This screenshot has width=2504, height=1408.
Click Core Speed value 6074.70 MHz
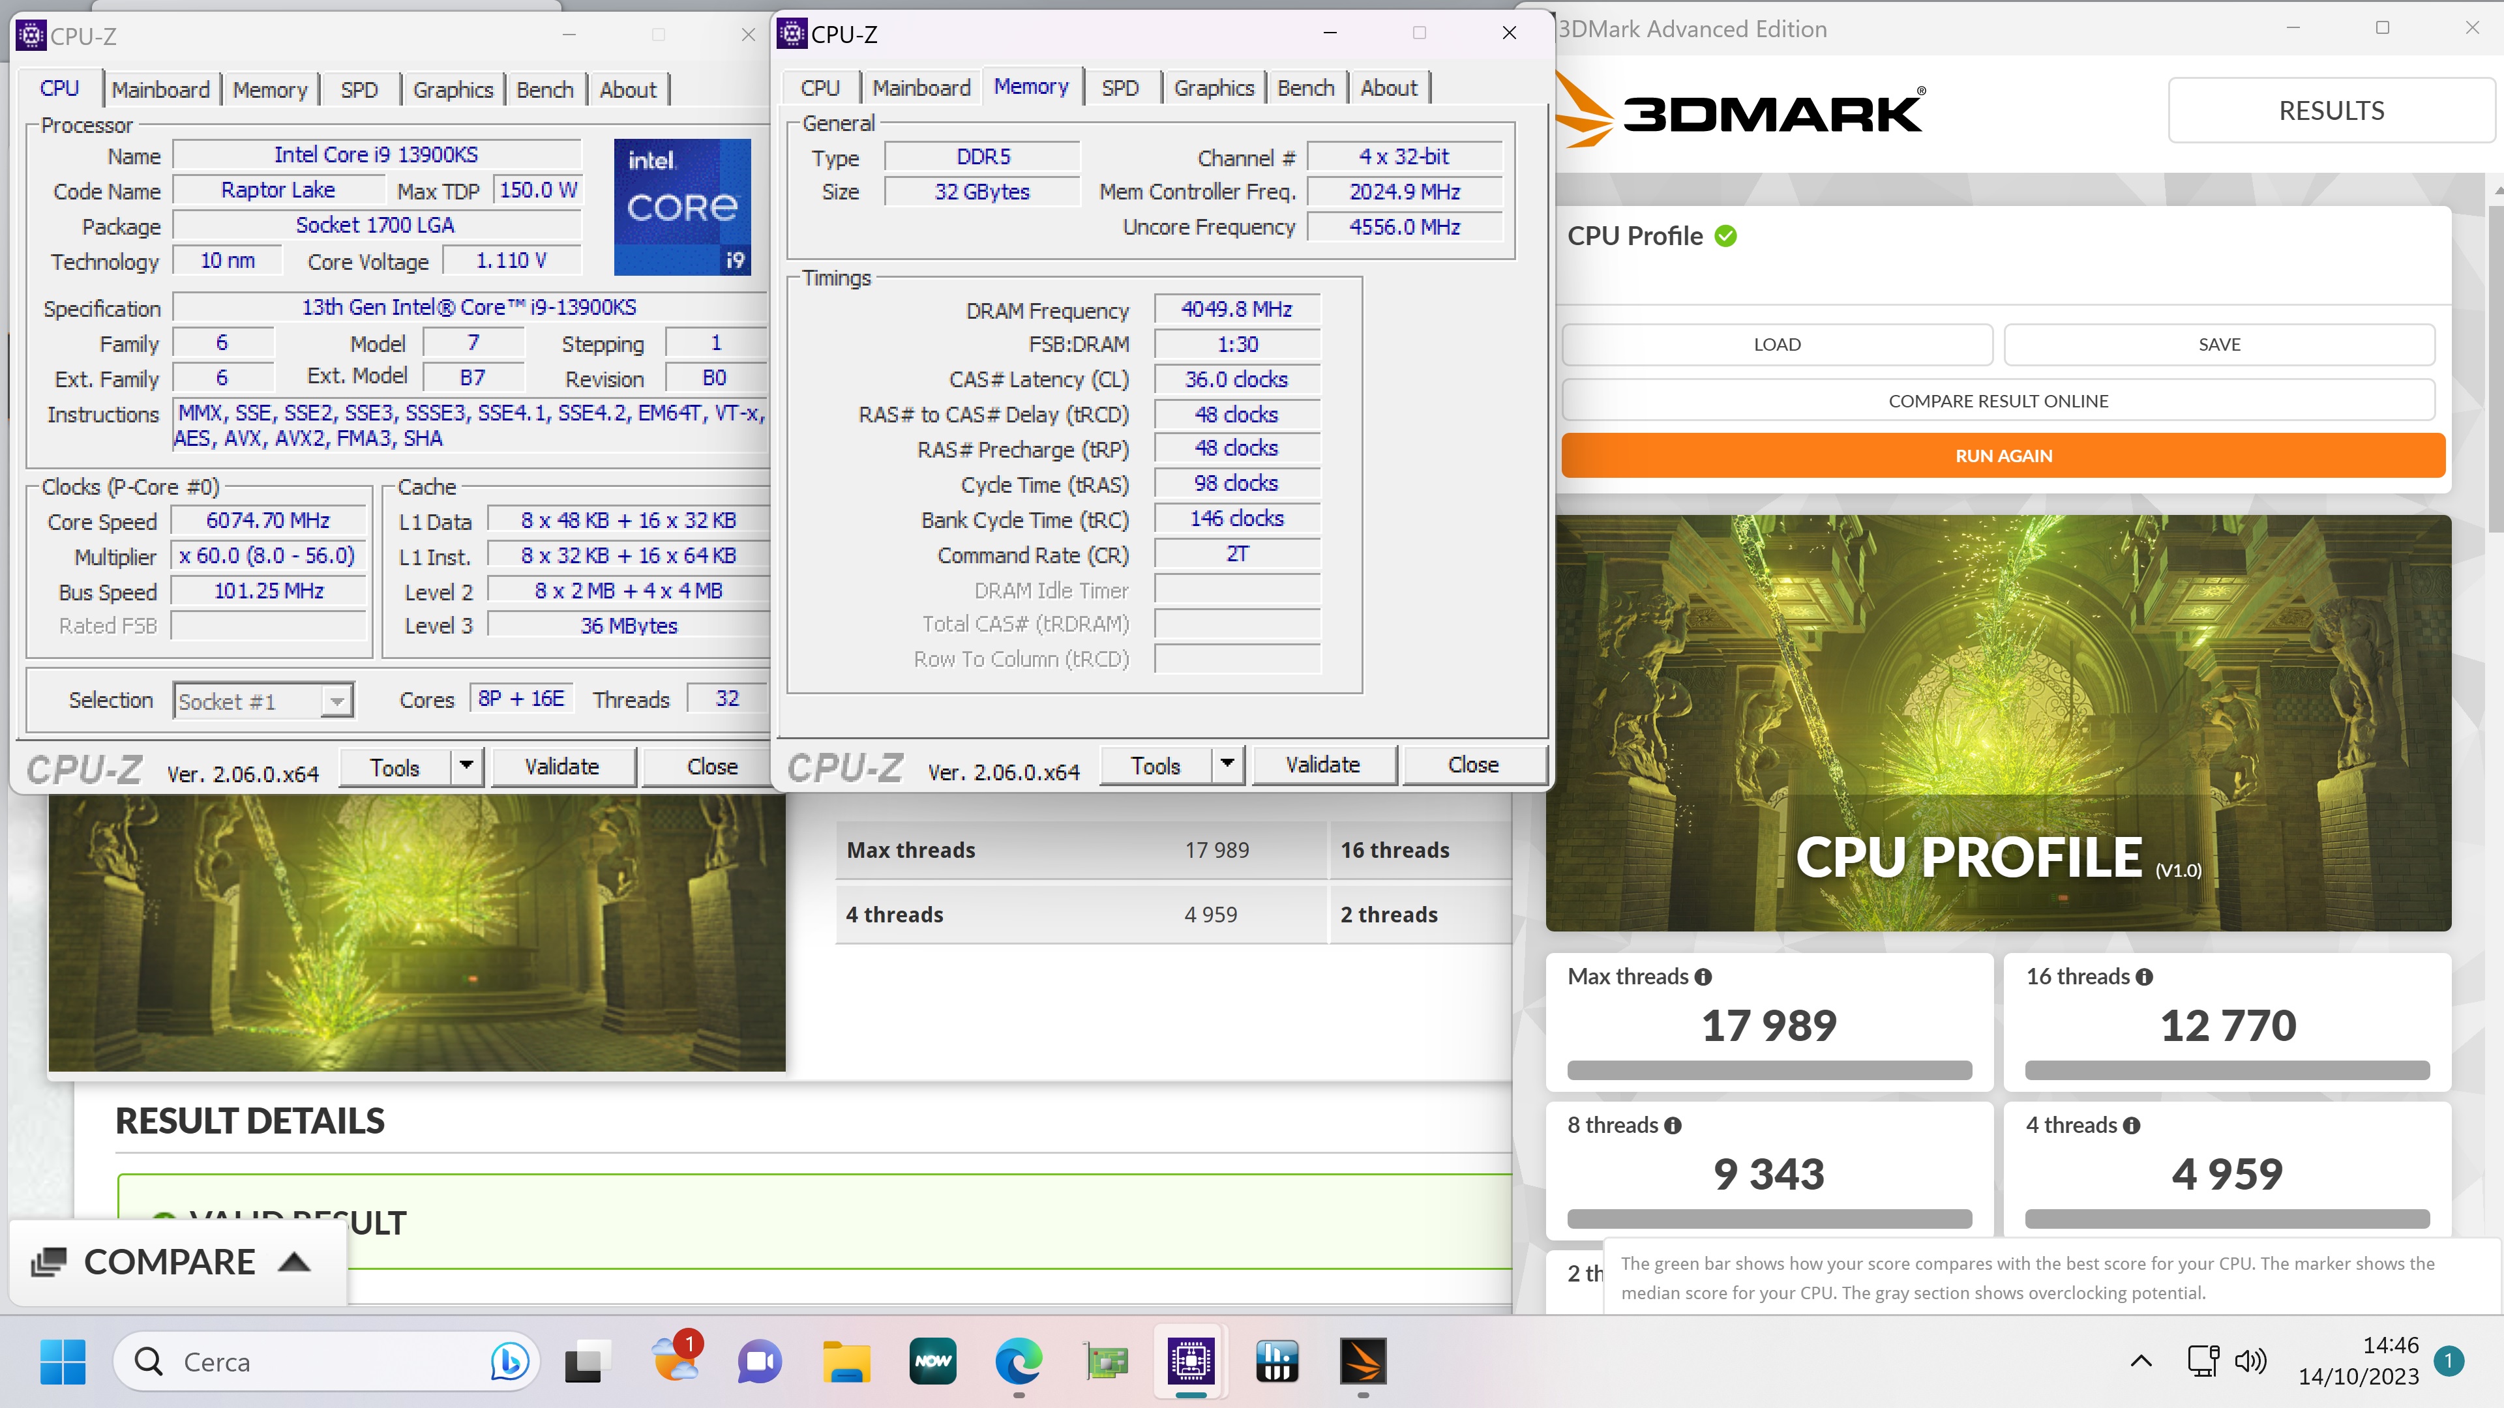268,521
